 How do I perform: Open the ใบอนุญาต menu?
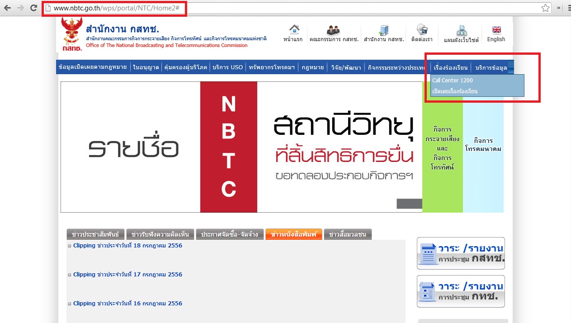point(146,67)
